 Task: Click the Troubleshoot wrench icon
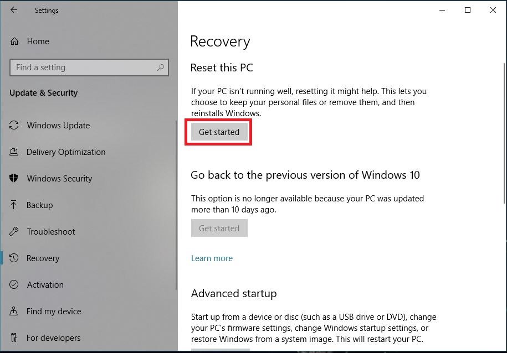click(x=14, y=232)
